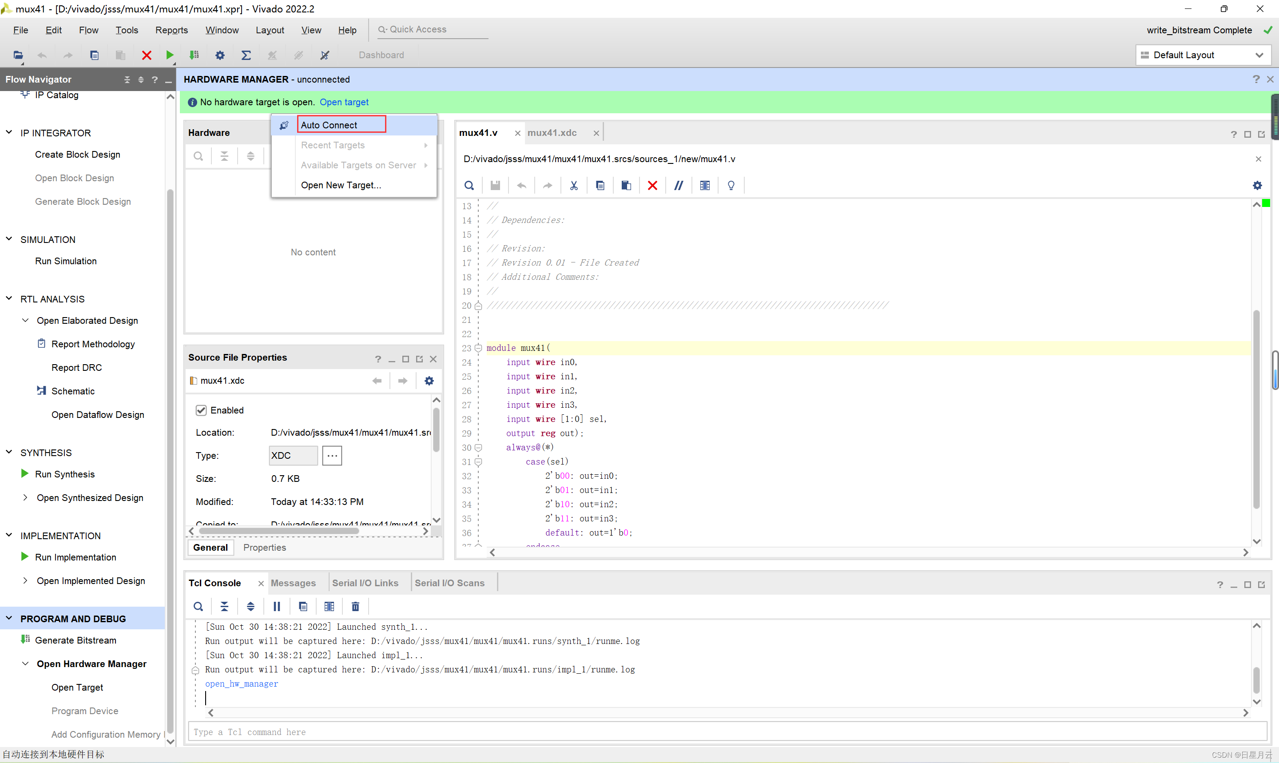The width and height of the screenshot is (1279, 763).
Task: Click the Type browse ellipsis button
Action: (332, 456)
